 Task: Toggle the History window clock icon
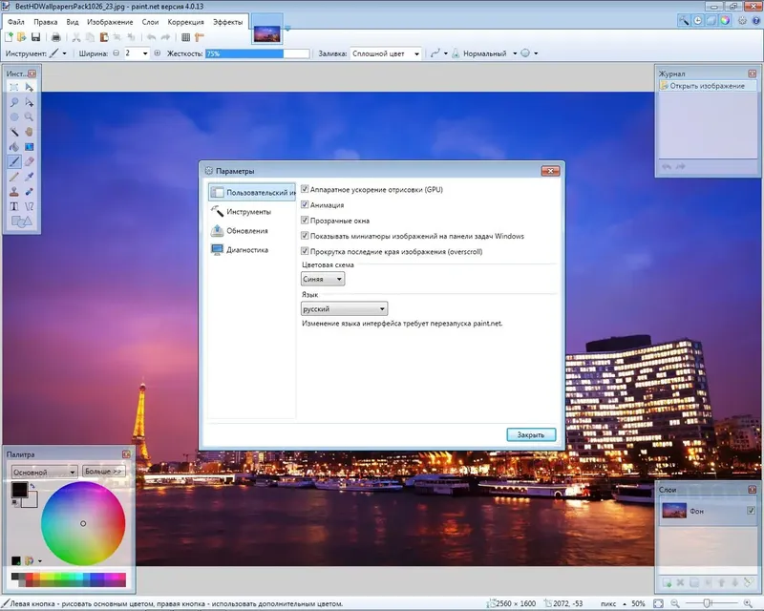point(696,20)
